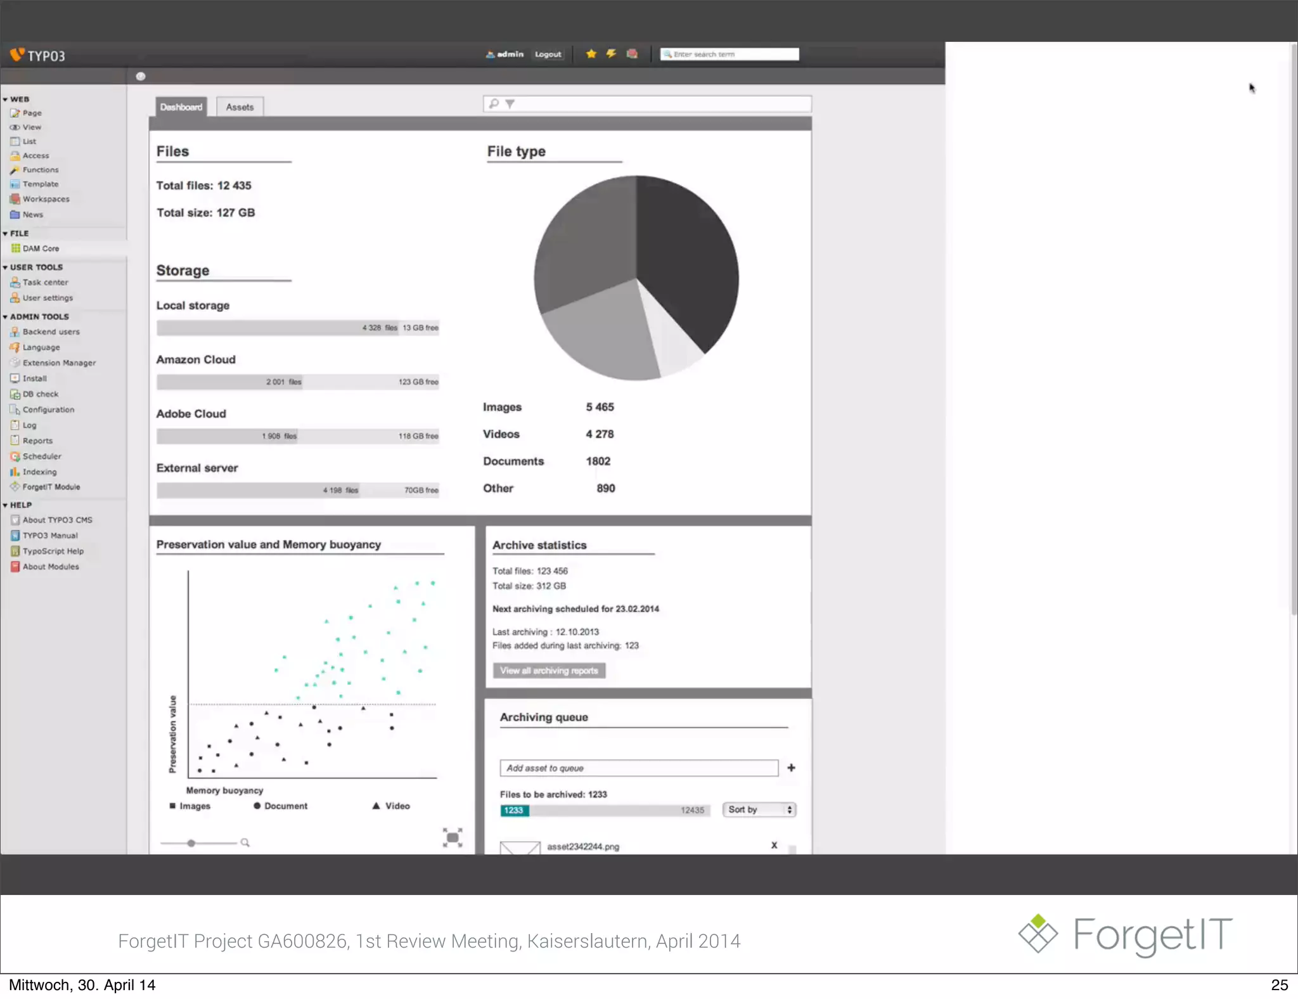Open the Sort by dropdown
This screenshot has height=999, width=1298.
tap(759, 809)
